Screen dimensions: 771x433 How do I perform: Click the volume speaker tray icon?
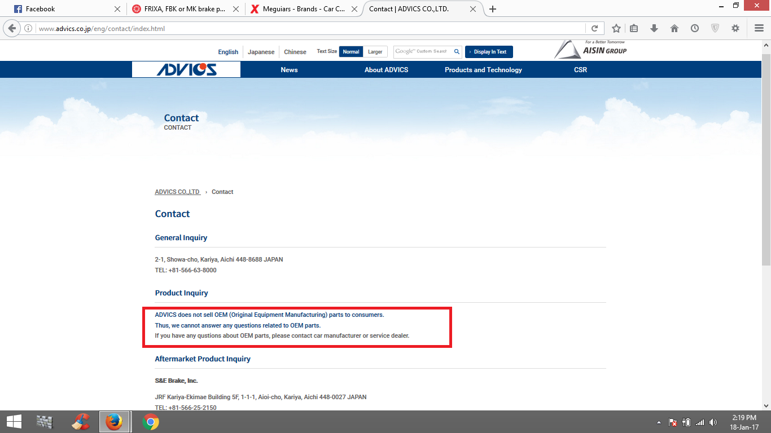pyautogui.click(x=713, y=422)
